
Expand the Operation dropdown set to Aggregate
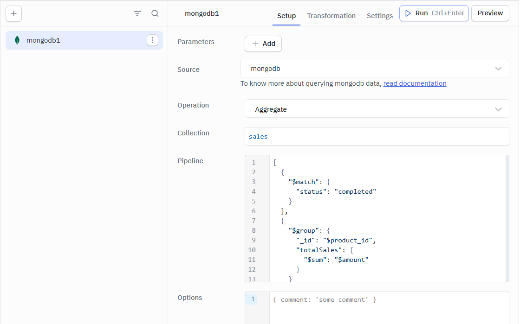click(x=377, y=108)
